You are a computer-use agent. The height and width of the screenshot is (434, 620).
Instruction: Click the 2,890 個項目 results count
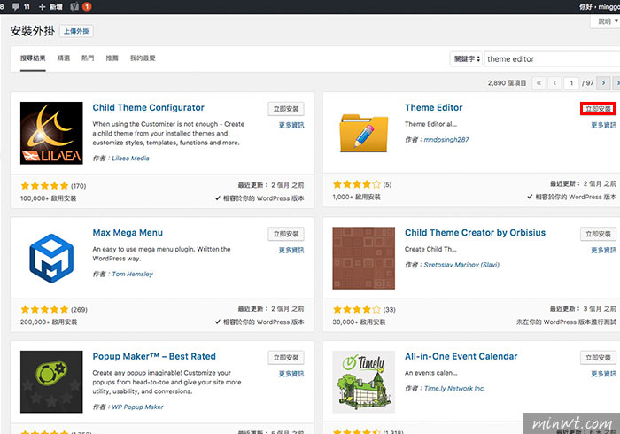click(507, 83)
